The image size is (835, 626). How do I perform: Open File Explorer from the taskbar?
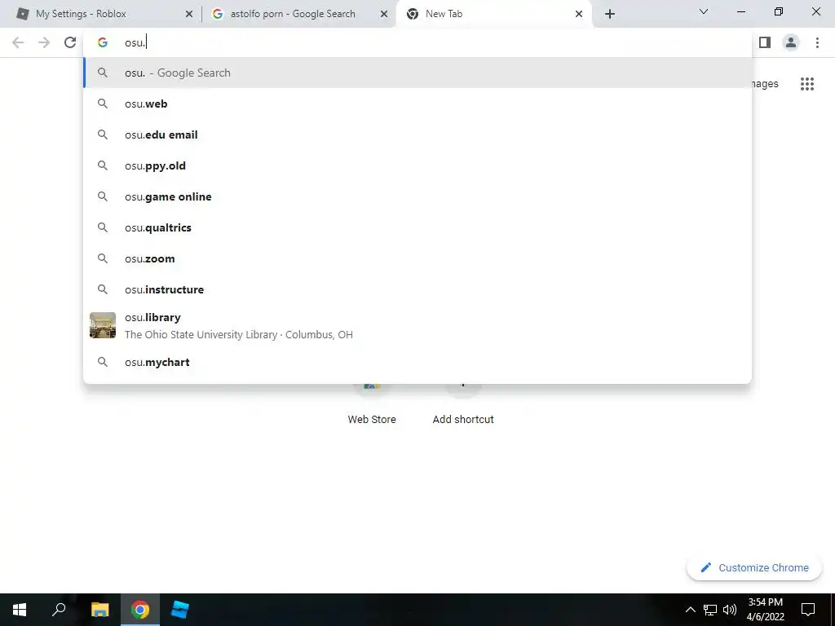click(x=100, y=610)
